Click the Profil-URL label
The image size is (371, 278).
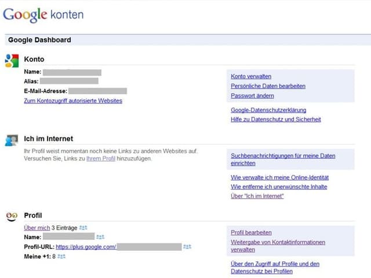point(39,247)
